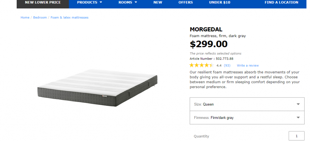
Task: Go to New Lower Price tab
Action: [43, 2]
